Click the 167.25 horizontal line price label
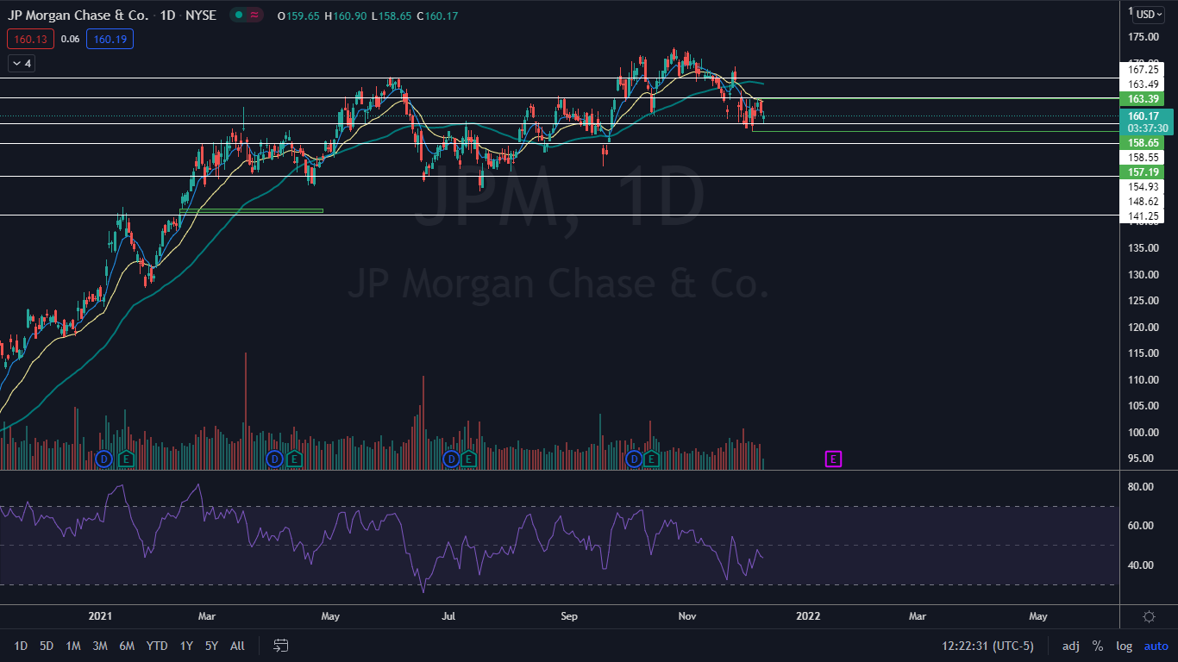1178x662 pixels. [x=1142, y=70]
